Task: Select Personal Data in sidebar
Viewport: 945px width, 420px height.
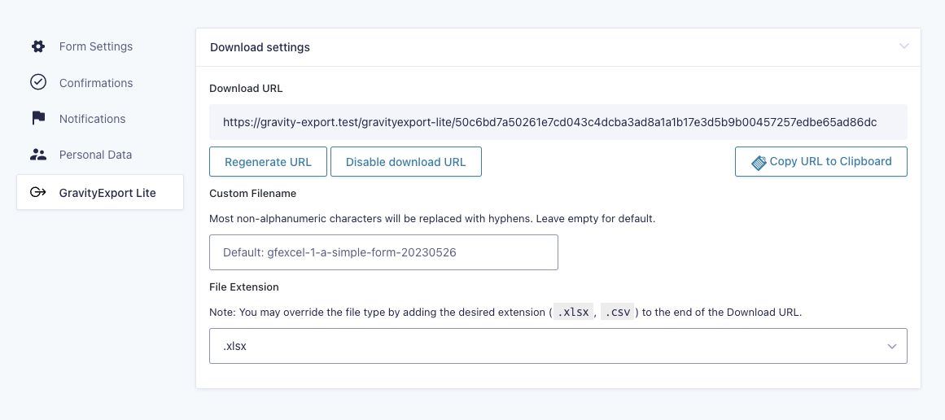Action: 95,155
